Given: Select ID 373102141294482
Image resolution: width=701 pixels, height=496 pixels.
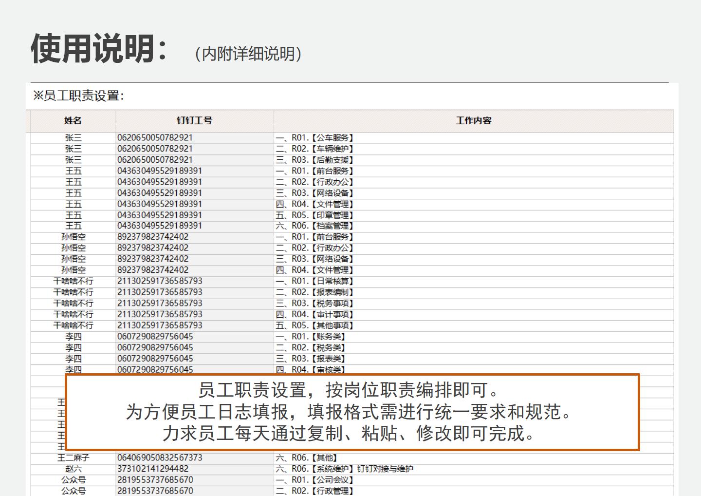Looking at the screenshot, I should click(x=194, y=469).
